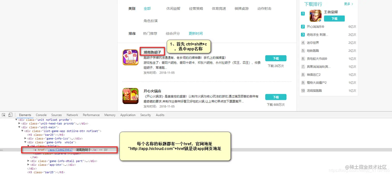Toggle the device toolbar icon in DevTools

pos(10,115)
